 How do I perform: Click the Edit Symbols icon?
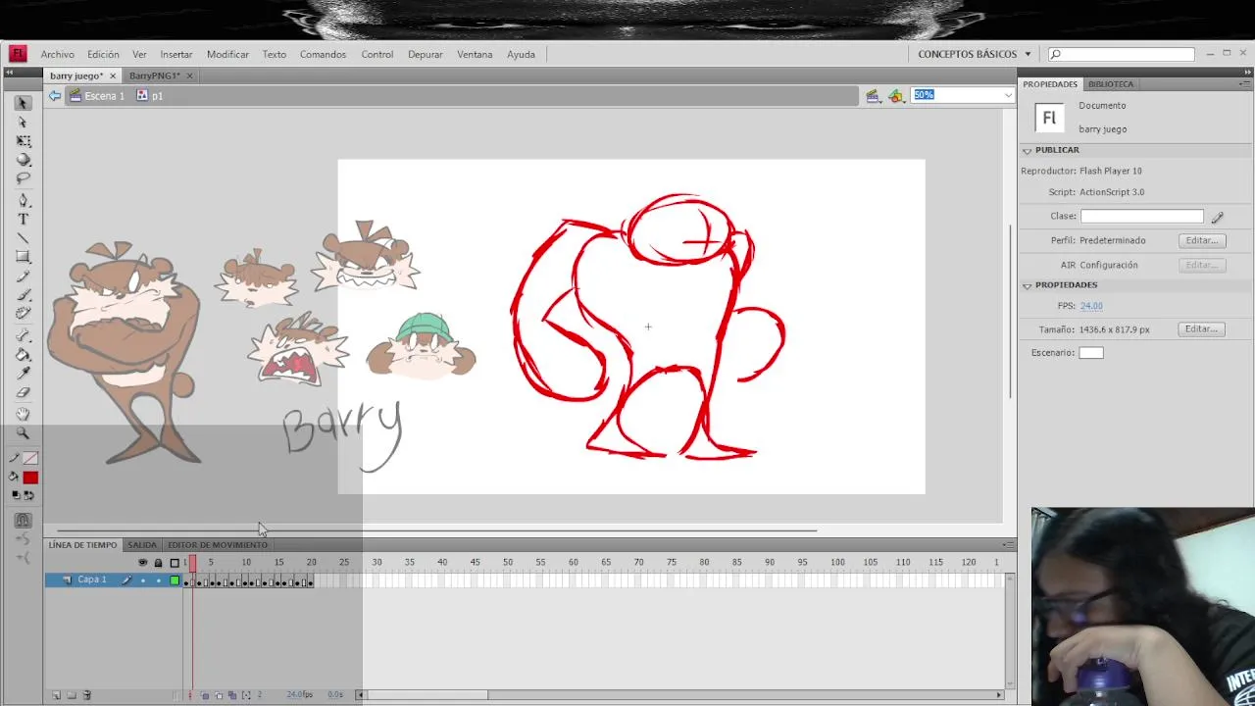[896, 95]
